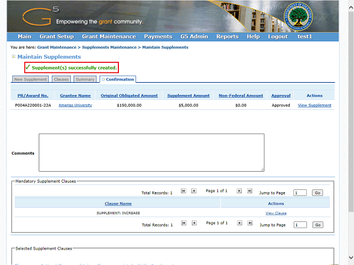The image size is (354, 265).
Task: Go to next page in lower clause pager
Action: pyautogui.click(x=240, y=223)
